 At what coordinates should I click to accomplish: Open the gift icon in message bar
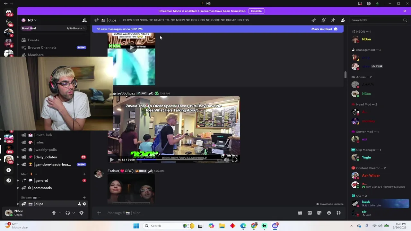pos(300,213)
